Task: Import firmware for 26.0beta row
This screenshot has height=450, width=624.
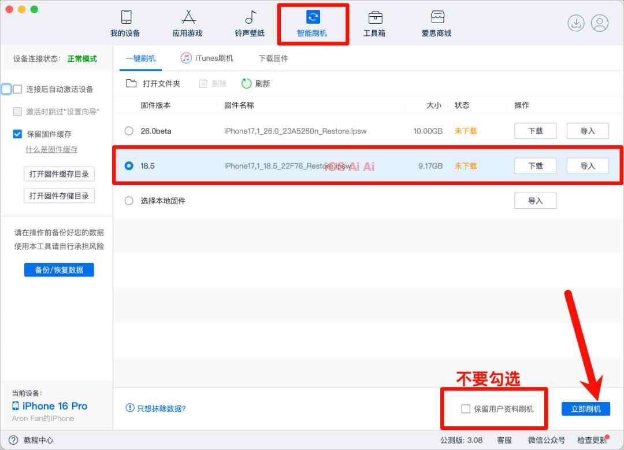Action: 588,131
